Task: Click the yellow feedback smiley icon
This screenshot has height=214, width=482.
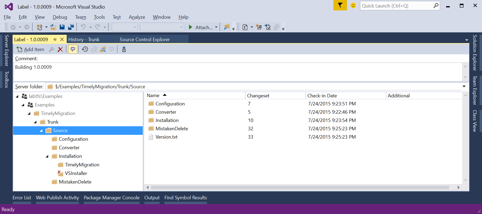Action: tap(353, 5)
